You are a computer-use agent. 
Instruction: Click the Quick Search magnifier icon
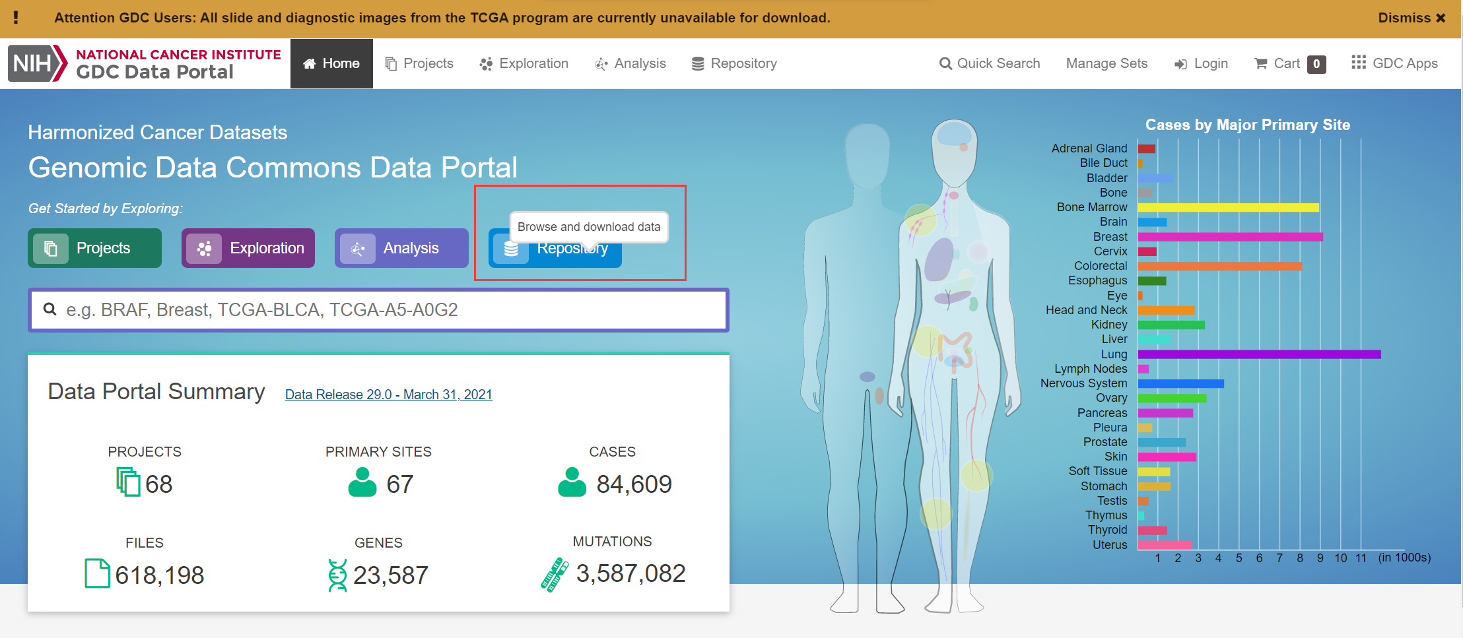tap(945, 63)
